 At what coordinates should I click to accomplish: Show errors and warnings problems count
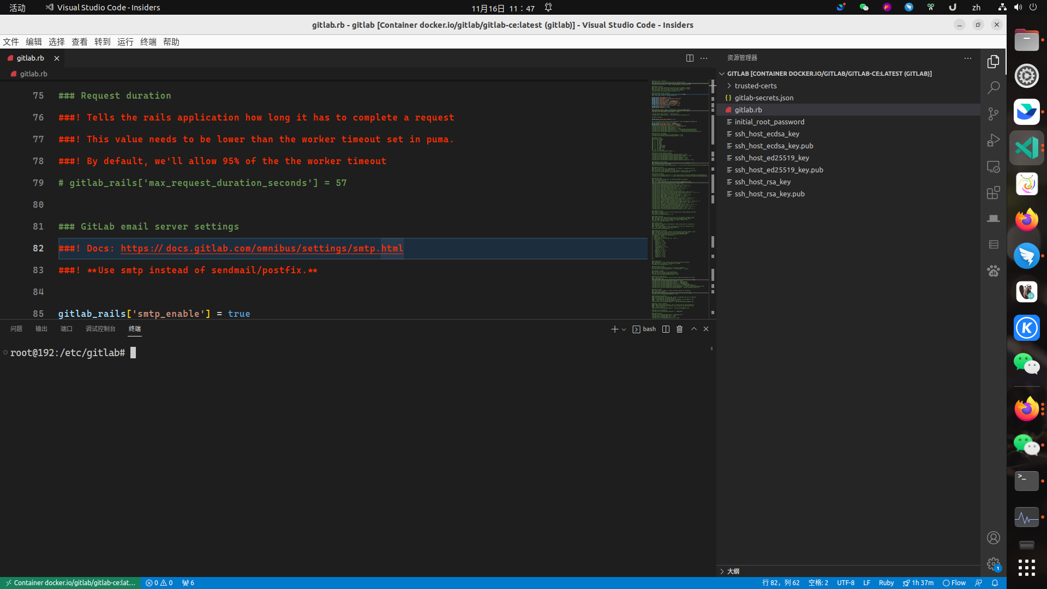(159, 583)
